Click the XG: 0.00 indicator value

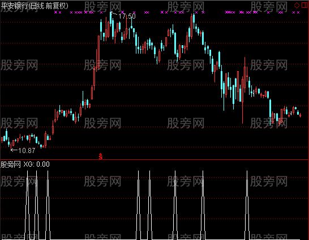pos(36,164)
